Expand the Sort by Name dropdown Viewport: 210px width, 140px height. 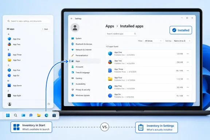pos(182,41)
